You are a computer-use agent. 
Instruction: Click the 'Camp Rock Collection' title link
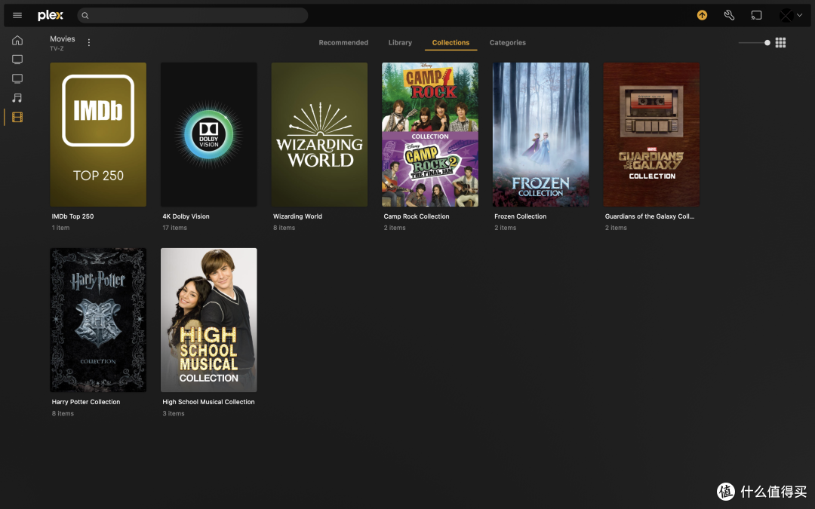(x=417, y=216)
